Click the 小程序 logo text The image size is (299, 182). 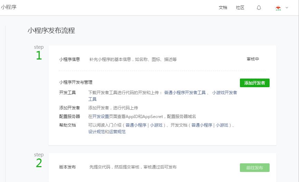click(x=9, y=7)
